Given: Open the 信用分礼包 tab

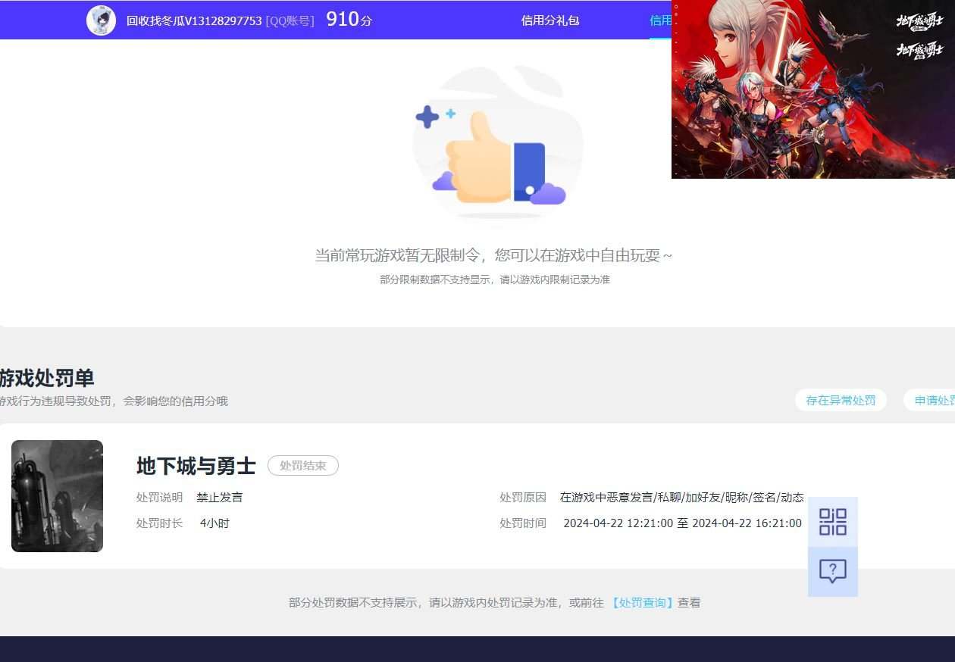Looking at the screenshot, I should [x=550, y=20].
